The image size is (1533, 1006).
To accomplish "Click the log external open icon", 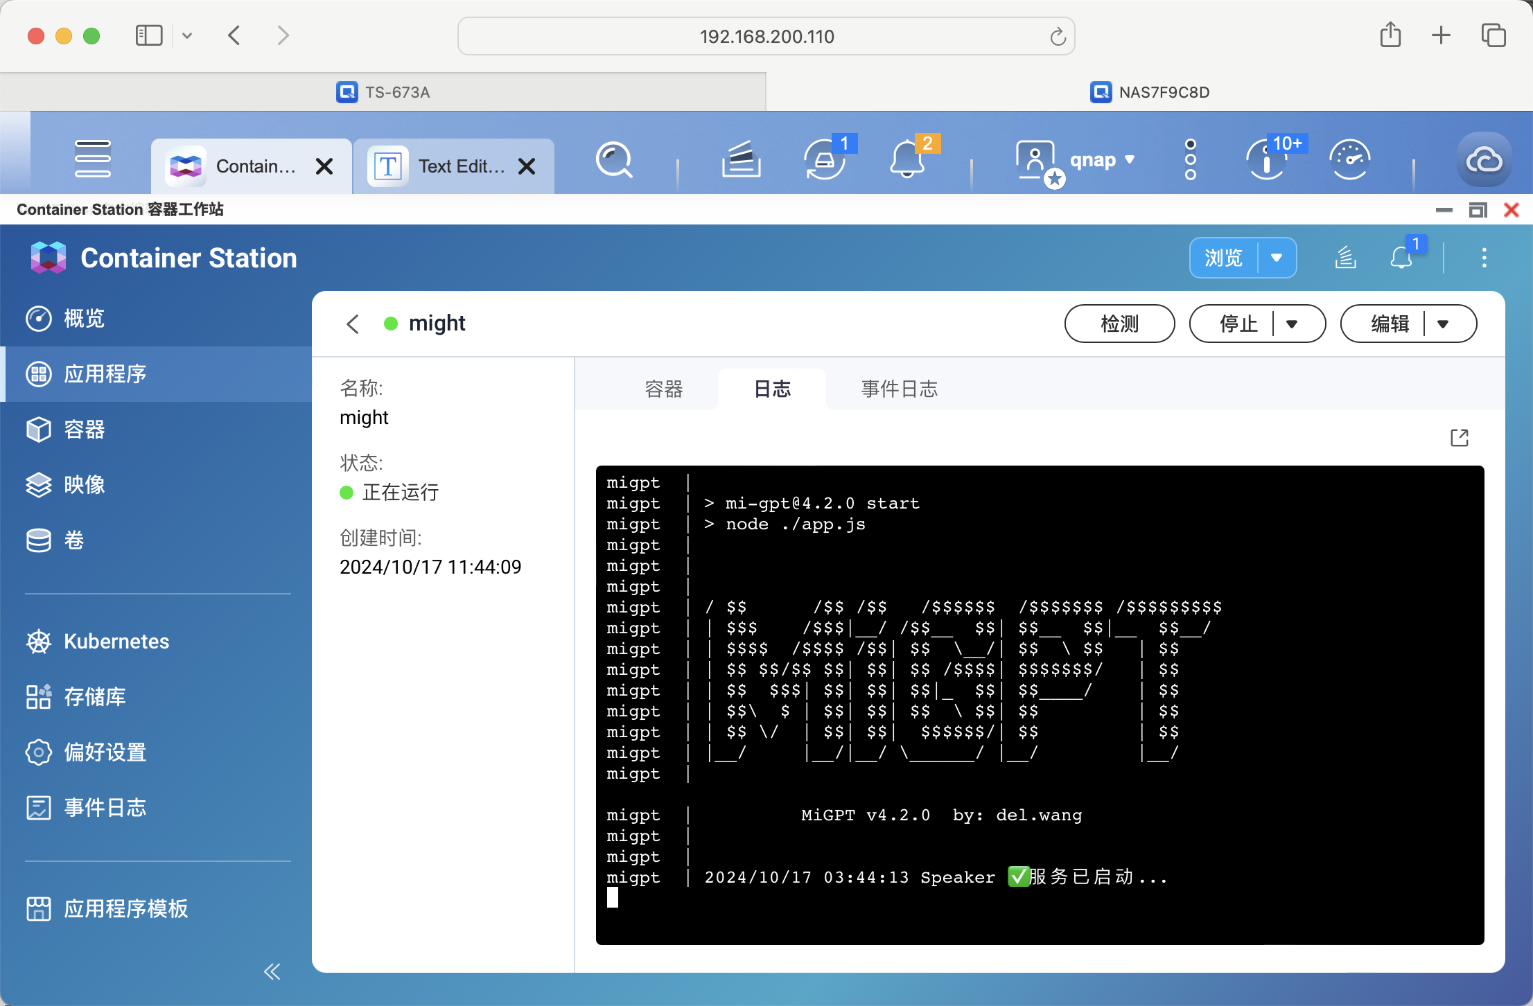I will (1461, 436).
